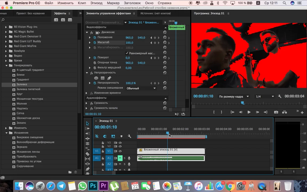Select the Track Select Forward tool
Screen dimensions: 307x192
coord(87,129)
